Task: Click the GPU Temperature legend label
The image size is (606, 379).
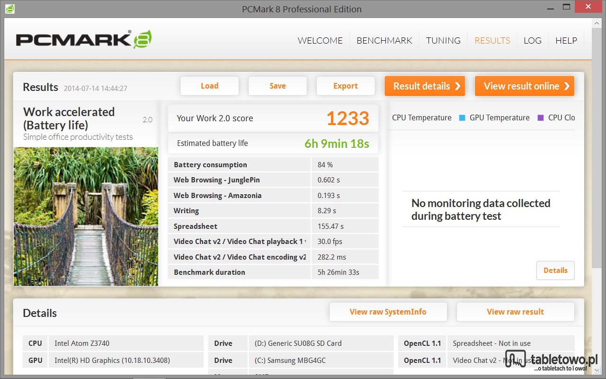Action: pyautogui.click(x=499, y=117)
